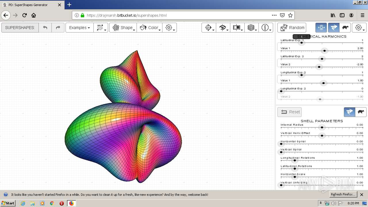Open the view target/orientation dropdown
Screen dimensions: 368x207
(209, 28)
